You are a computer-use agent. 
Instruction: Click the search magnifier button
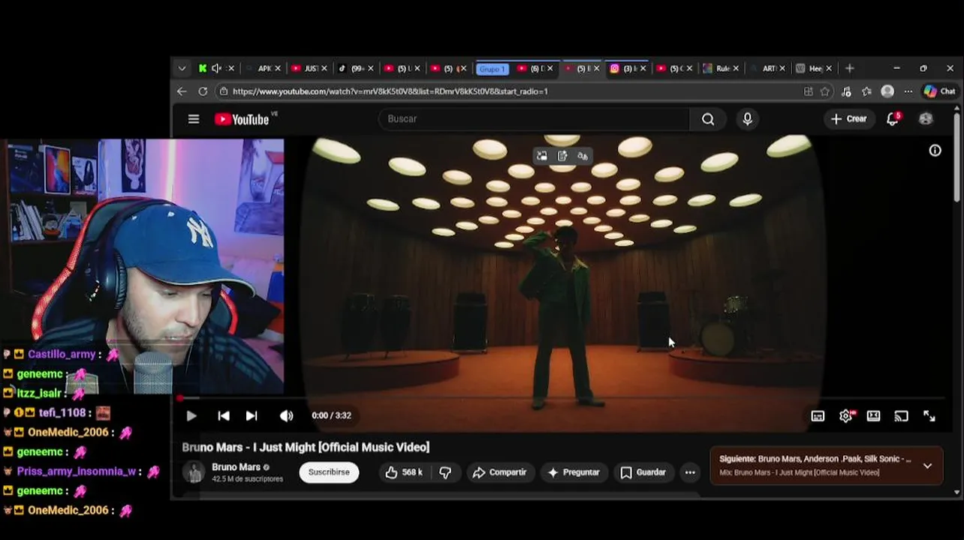click(708, 118)
